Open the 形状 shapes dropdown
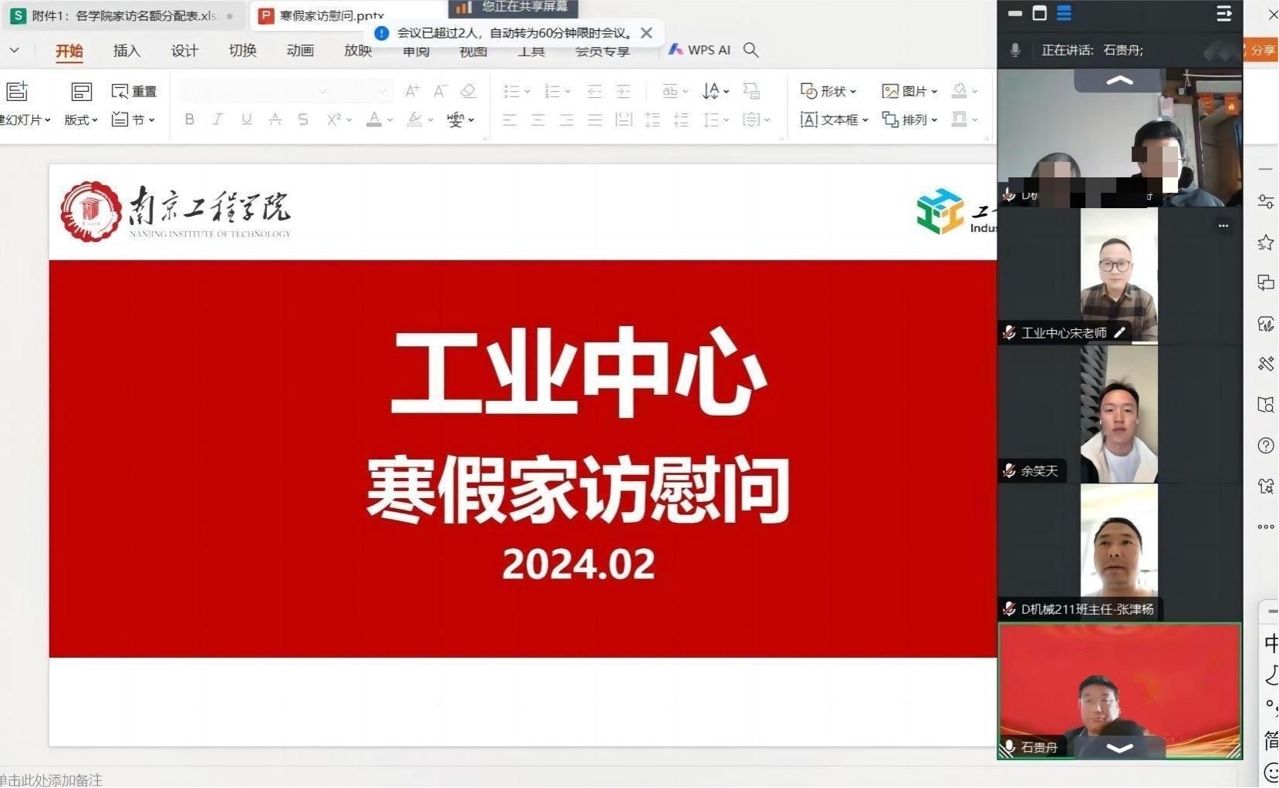1279x788 pixels. tap(828, 91)
